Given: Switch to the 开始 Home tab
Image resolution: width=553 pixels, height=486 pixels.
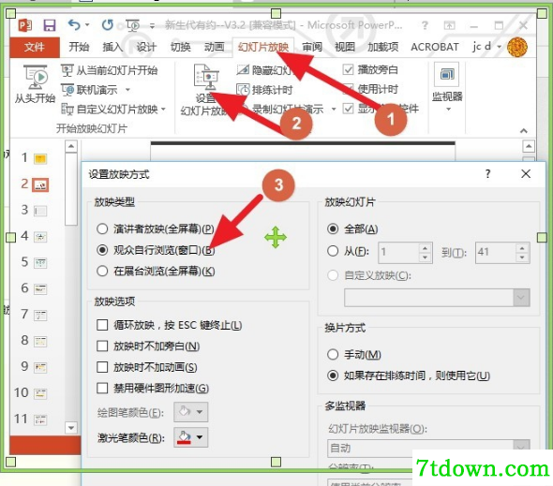Looking at the screenshot, I should click(79, 47).
